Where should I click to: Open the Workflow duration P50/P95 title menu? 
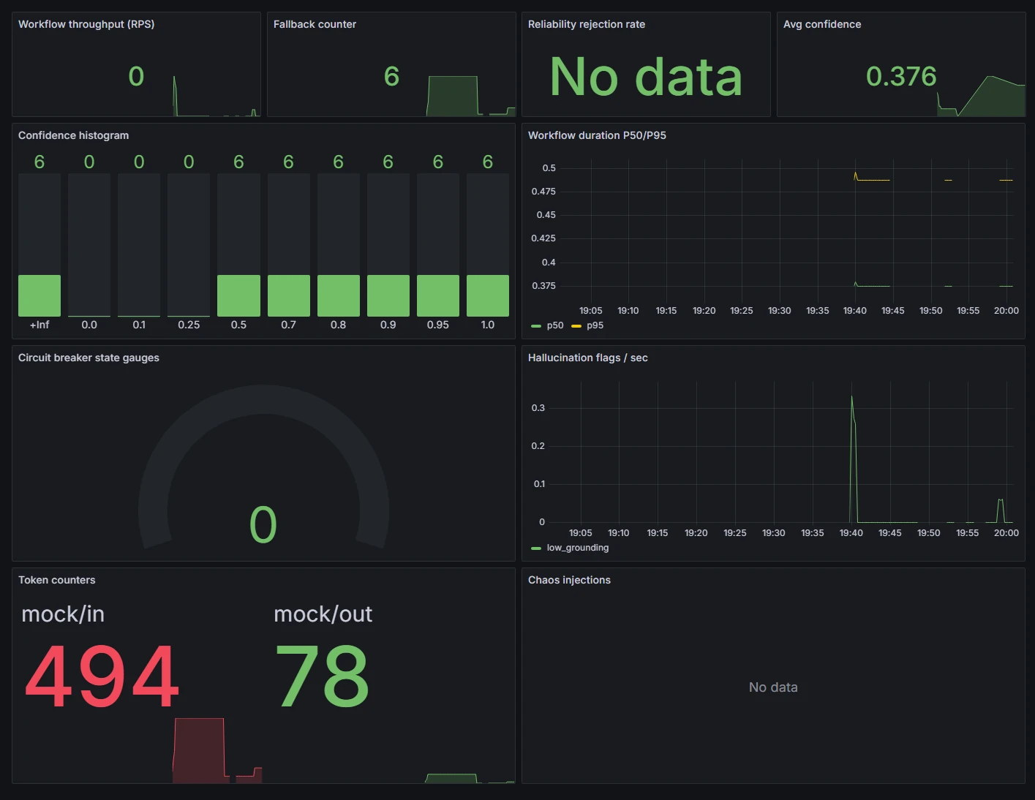coord(597,135)
